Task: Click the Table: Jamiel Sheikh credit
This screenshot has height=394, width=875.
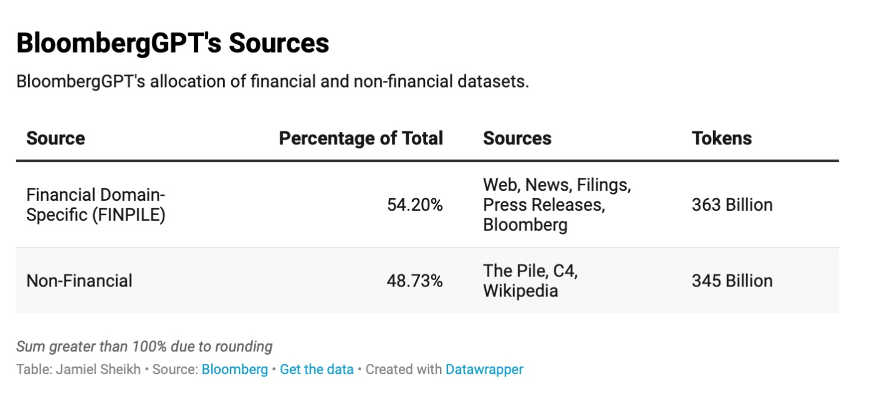Action: [78, 369]
